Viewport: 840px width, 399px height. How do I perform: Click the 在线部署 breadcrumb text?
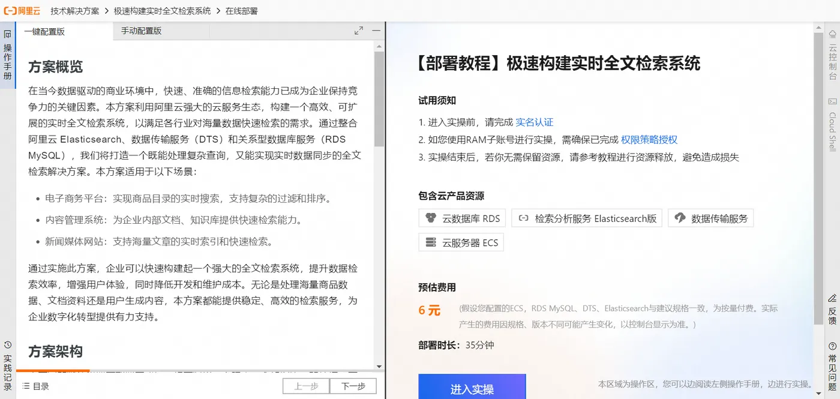[x=241, y=11]
